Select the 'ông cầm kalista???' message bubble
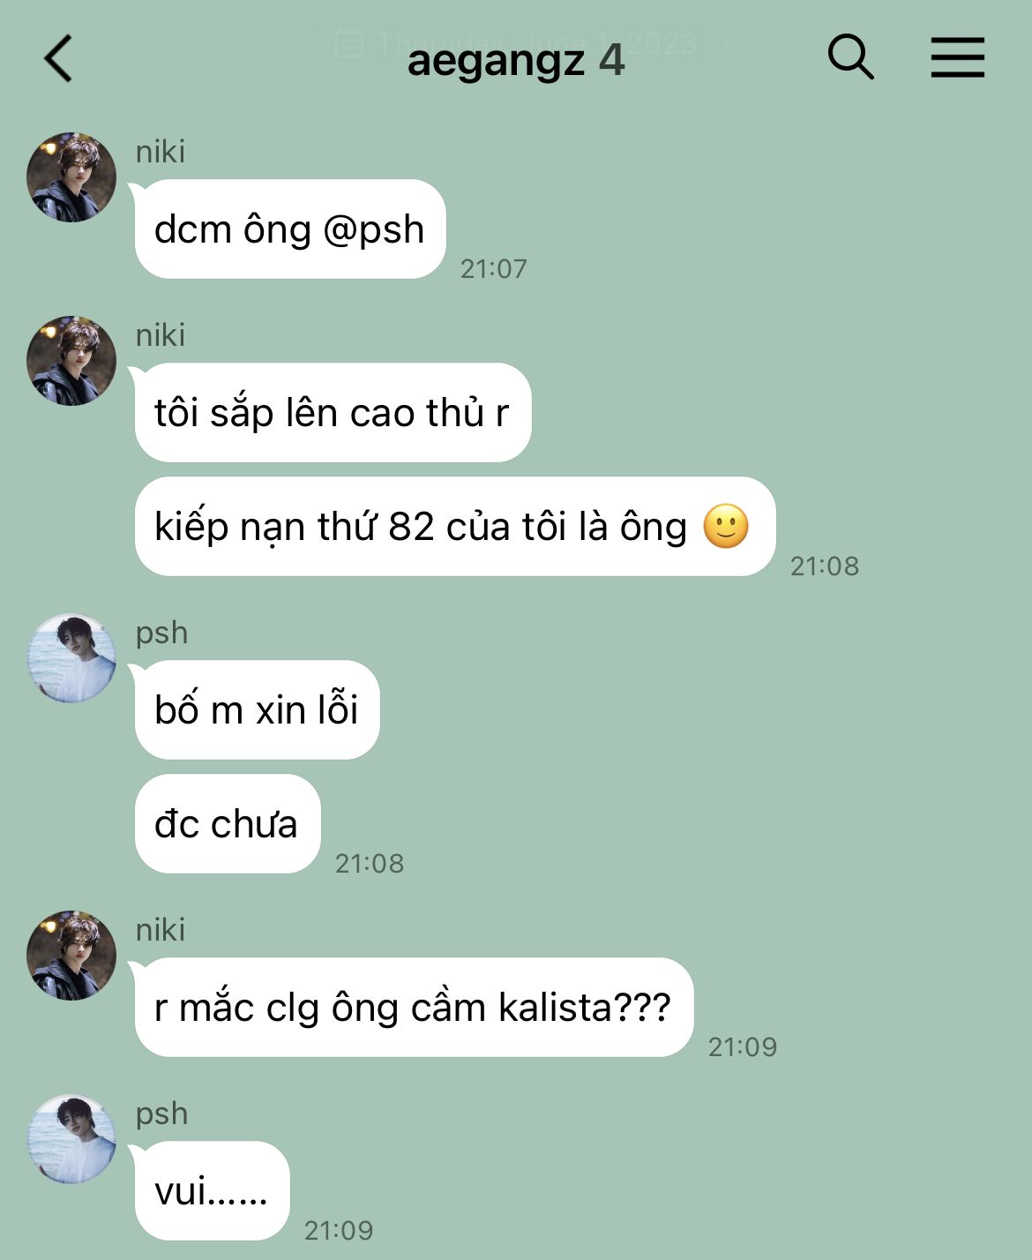This screenshot has width=1032, height=1260. pyautogui.click(x=415, y=1008)
